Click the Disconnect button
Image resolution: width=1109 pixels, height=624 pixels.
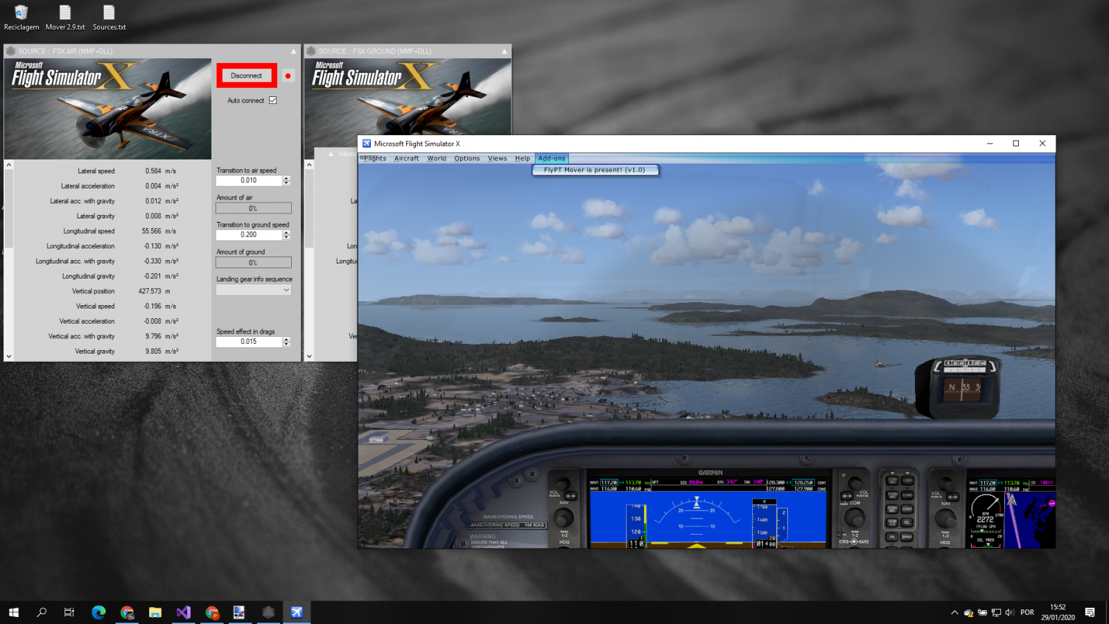pyautogui.click(x=246, y=76)
